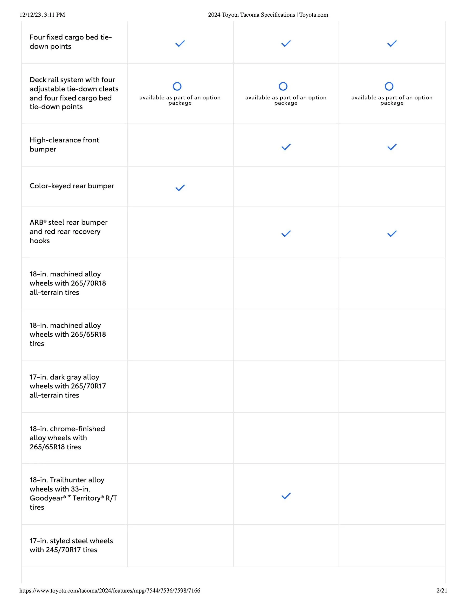
Task: Click the "17-in. dark gray alloy wheels" row label
Action: point(68,386)
